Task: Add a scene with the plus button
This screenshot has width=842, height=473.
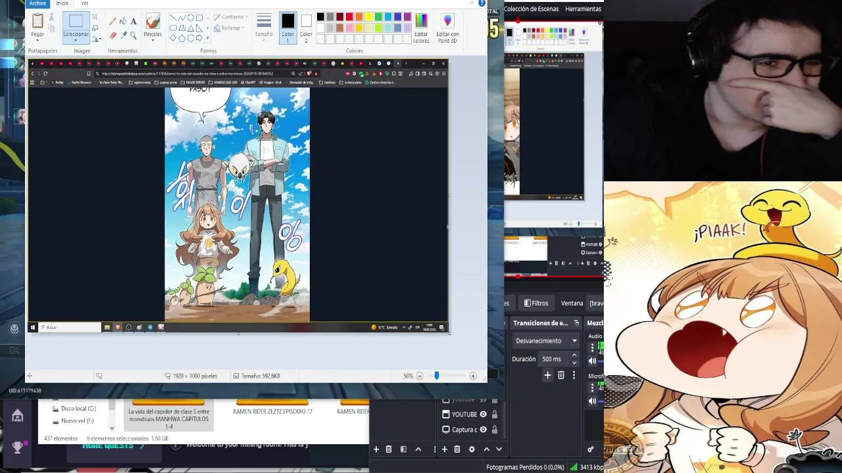Action: pos(376,449)
